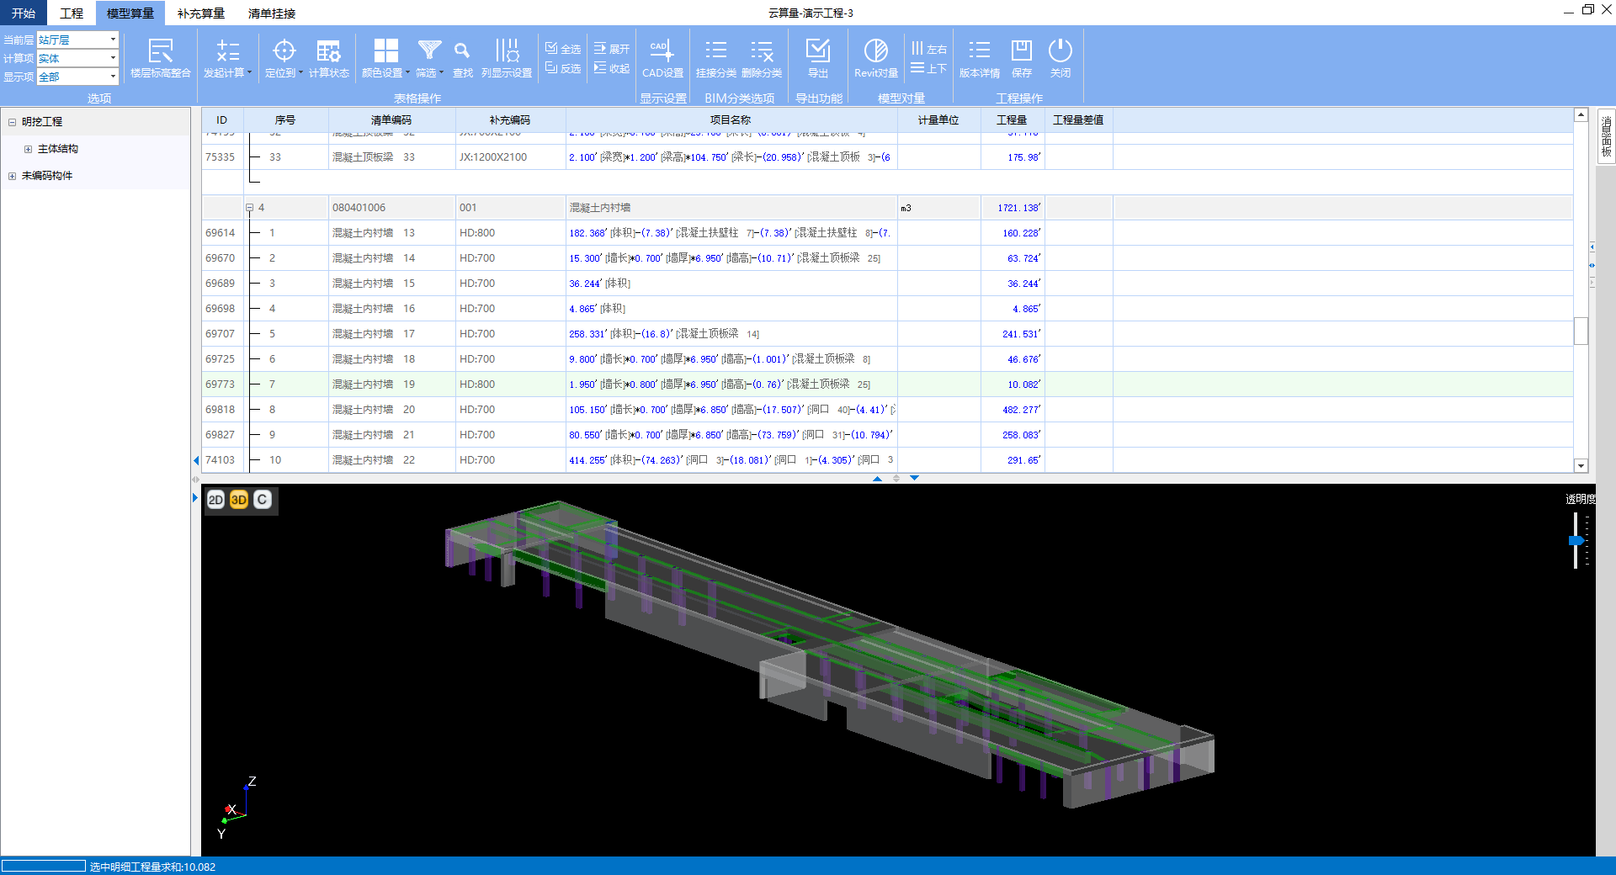Click the 收起 collapse-all button

pyautogui.click(x=612, y=68)
